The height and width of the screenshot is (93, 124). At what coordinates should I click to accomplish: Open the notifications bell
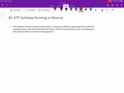coord(108,5)
